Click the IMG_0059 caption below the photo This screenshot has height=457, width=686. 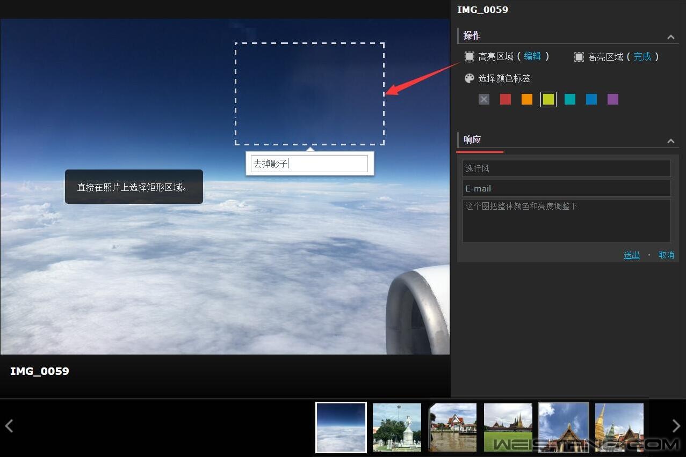tap(40, 371)
